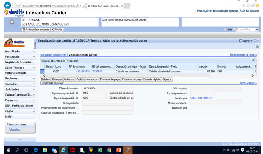Switch to Visualizar documento tab

click(53, 55)
